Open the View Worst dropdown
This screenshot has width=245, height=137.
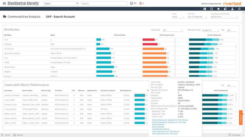pyautogui.click(x=178, y=17)
